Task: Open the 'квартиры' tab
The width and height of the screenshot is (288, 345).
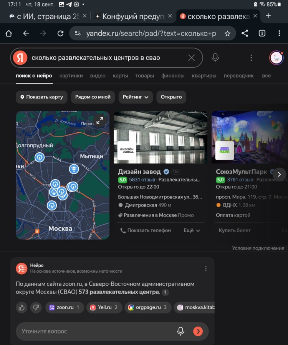Action: click(x=204, y=76)
